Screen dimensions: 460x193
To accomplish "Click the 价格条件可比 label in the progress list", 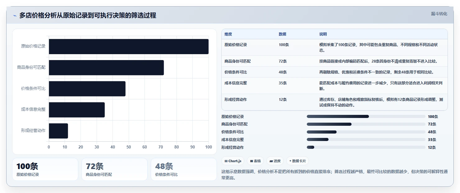I will [232, 132].
